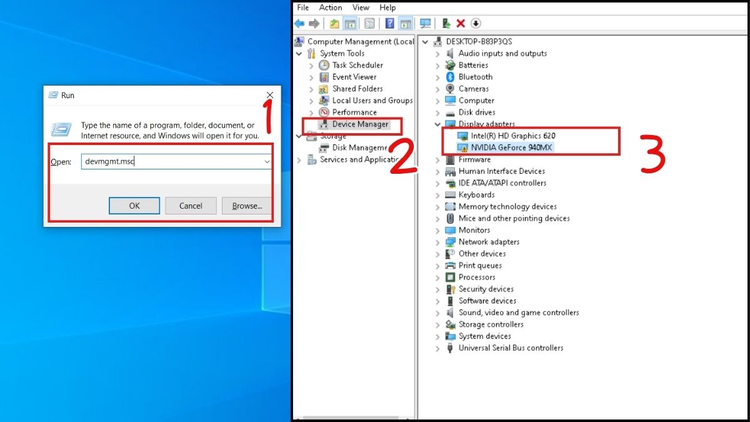
Task: Collapse the System Tools node
Action: click(299, 54)
